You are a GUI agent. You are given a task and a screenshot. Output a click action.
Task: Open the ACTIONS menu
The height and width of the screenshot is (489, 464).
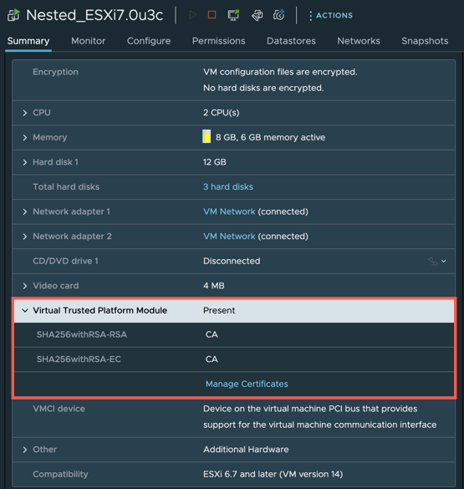[331, 15]
